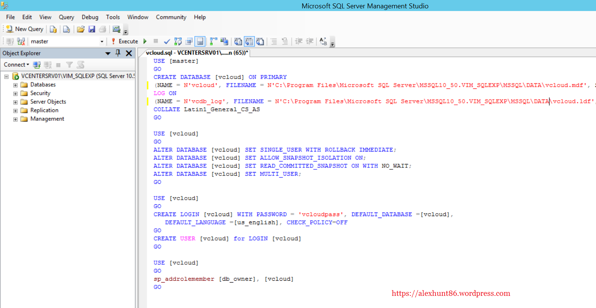Execute the query
Screen dimensions: 596x308
click(x=124, y=41)
